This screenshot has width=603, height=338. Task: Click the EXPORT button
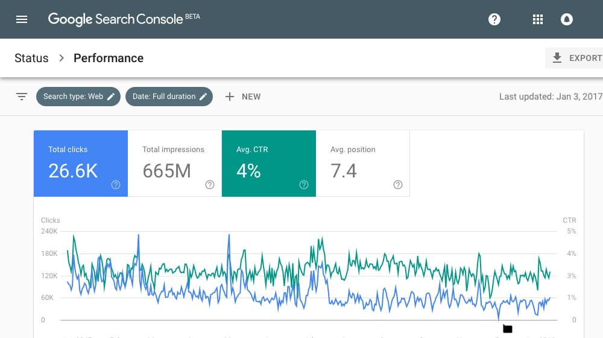tap(574, 58)
